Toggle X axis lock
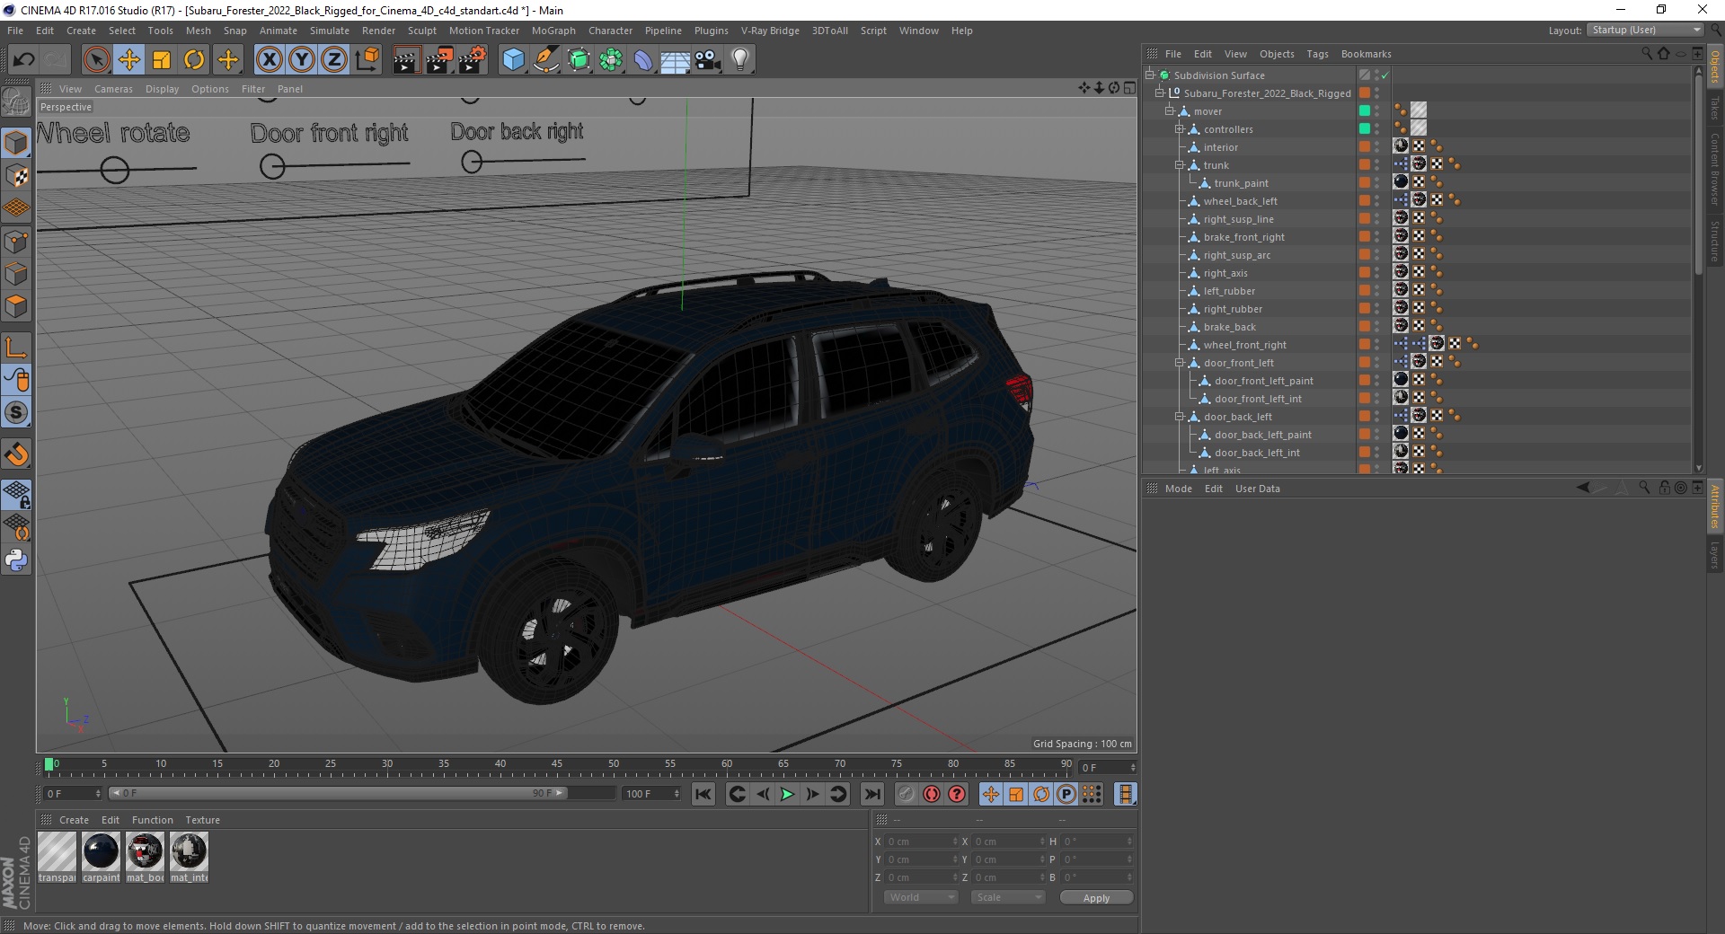The width and height of the screenshot is (1725, 934). point(269,60)
